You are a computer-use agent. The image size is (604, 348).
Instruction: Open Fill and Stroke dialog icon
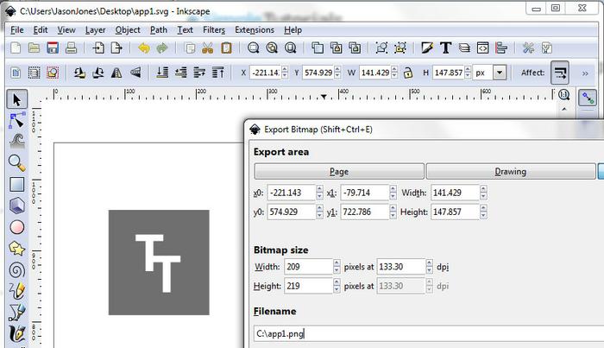pyautogui.click(x=427, y=48)
